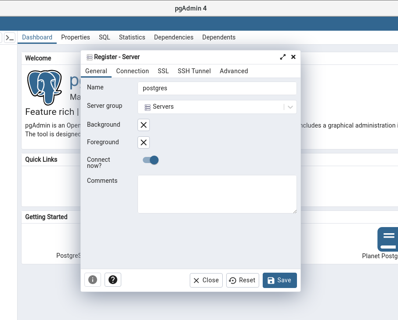Select the Advanced tab
398x320 pixels.
[x=234, y=71]
